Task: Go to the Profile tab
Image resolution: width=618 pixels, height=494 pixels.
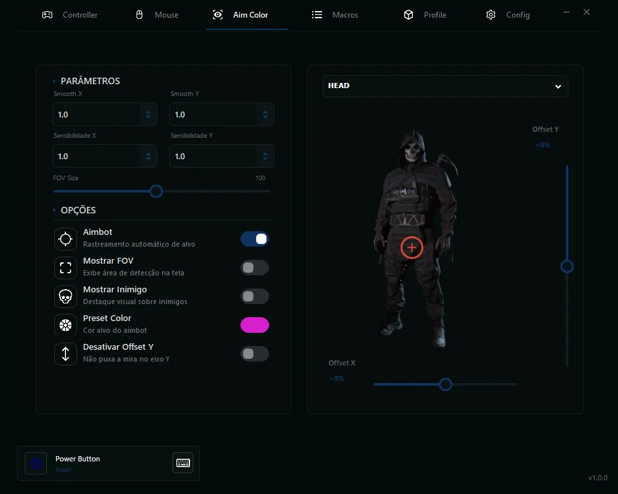Action: pyautogui.click(x=425, y=15)
